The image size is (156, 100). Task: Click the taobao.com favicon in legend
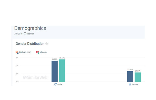pos(17,52)
